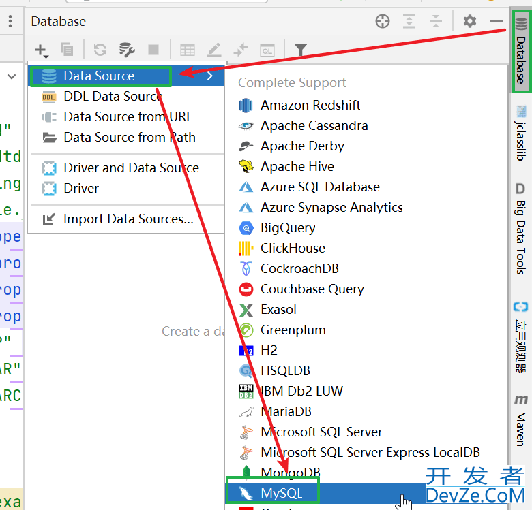Select Driver and Data Source
Screen dimensions: 532x510
(x=126, y=168)
